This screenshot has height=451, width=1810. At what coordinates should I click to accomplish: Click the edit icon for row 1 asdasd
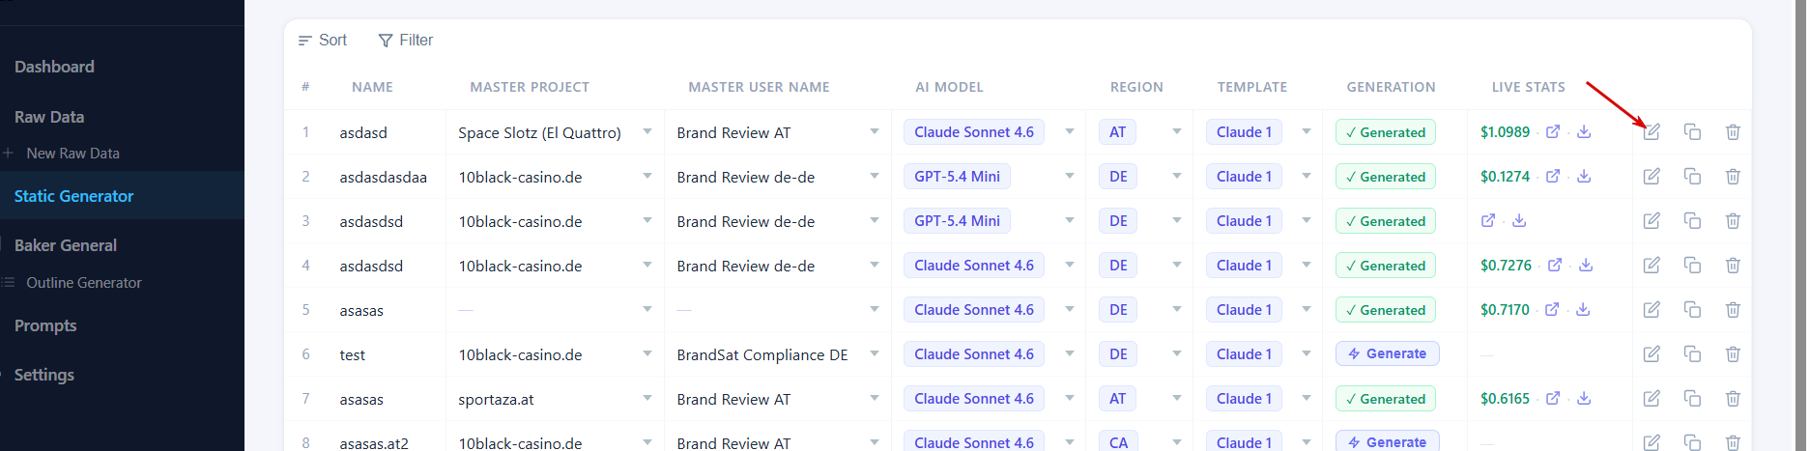(1652, 132)
